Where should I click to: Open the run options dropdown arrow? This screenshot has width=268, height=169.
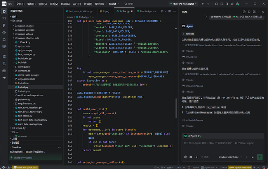165,11
